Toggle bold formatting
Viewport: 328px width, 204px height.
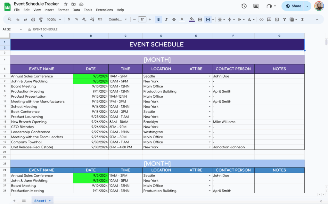(158, 19)
